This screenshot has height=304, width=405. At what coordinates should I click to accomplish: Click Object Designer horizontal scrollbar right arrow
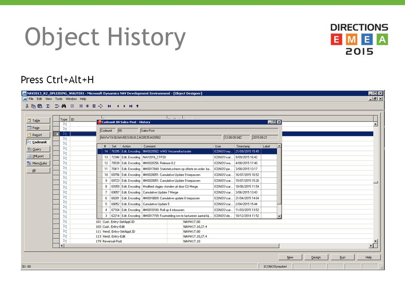point(371,246)
